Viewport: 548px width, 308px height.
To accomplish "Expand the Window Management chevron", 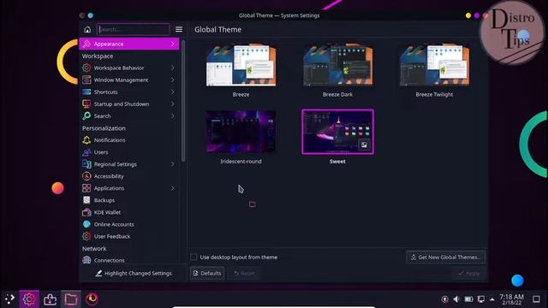I will (173, 80).
